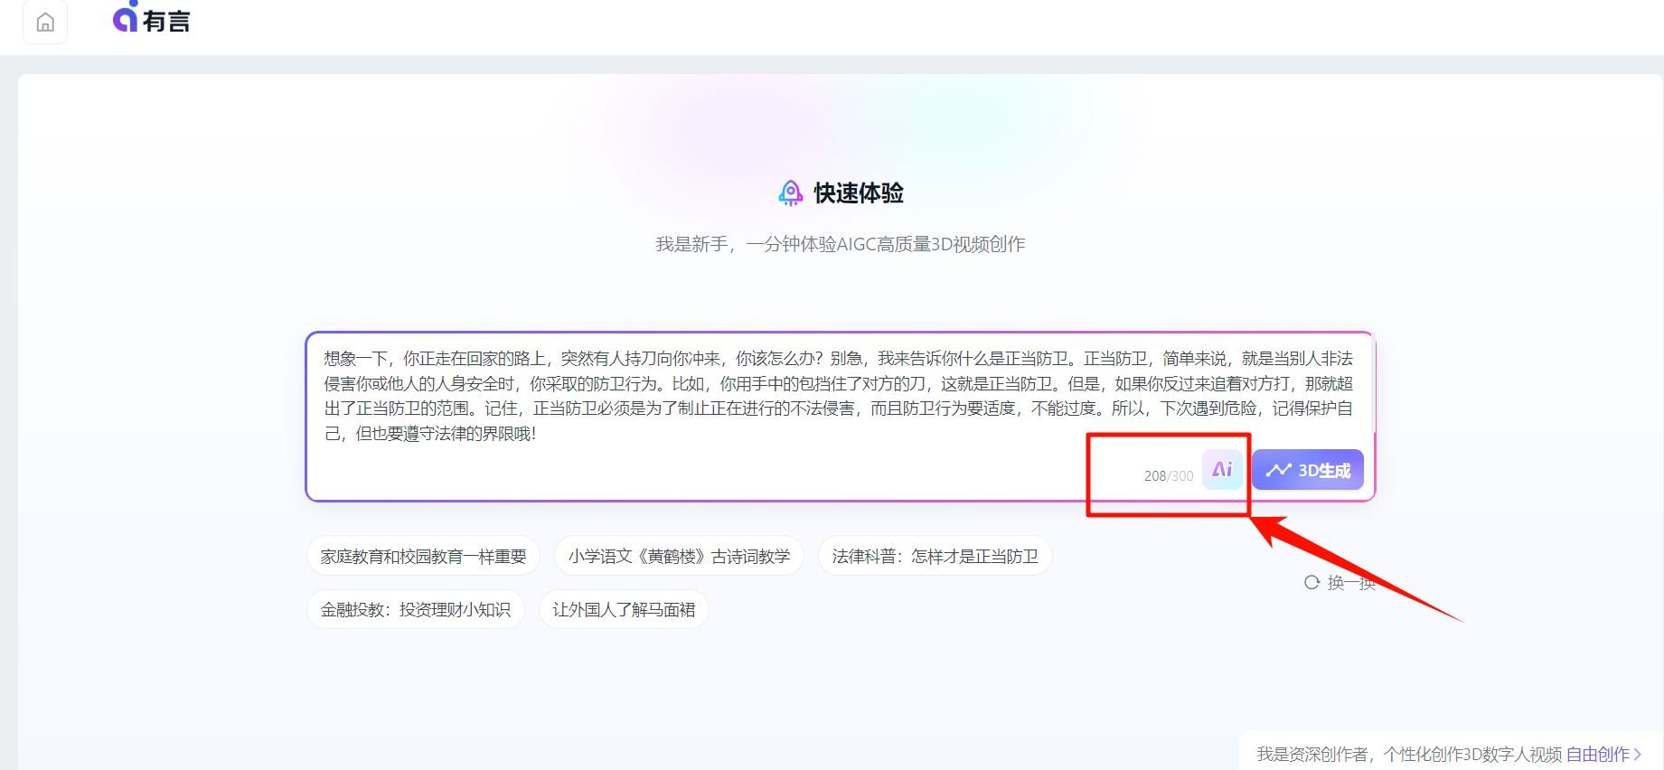Click the 换一换 text to swap topics
The width and height of the screenshot is (1664, 770).
click(1350, 583)
